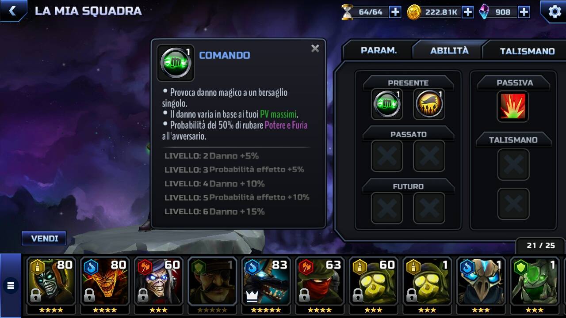Switch to the TALISMANO tab
The height and width of the screenshot is (318, 566).
[x=527, y=51]
